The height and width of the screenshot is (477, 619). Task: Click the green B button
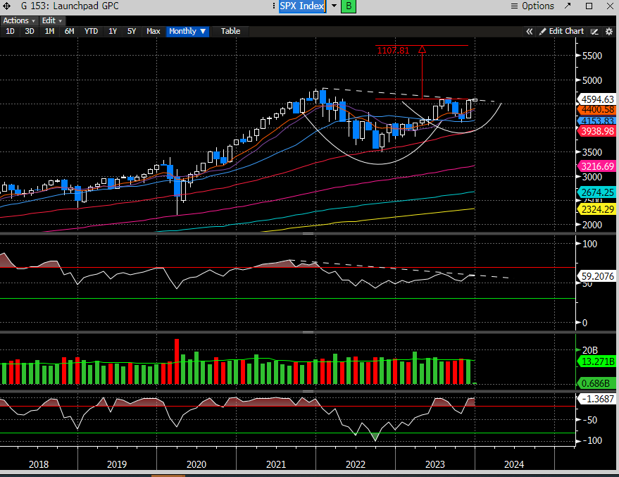pyautogui.click(x=349, y=6)
